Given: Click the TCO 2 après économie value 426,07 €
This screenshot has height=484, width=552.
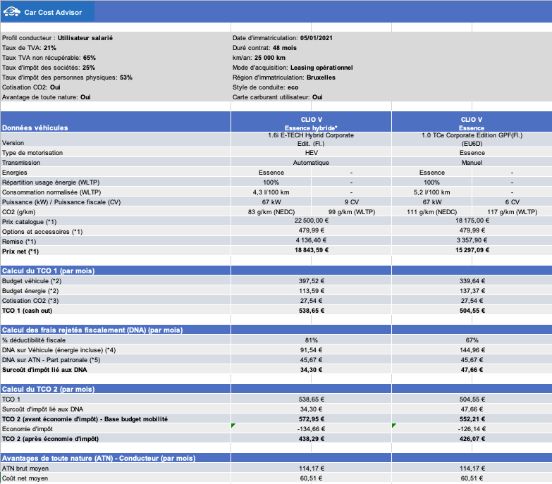Looking at the screenshot, I should 472,439.
